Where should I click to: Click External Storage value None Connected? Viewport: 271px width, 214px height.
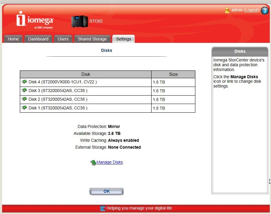click(125, 147)
